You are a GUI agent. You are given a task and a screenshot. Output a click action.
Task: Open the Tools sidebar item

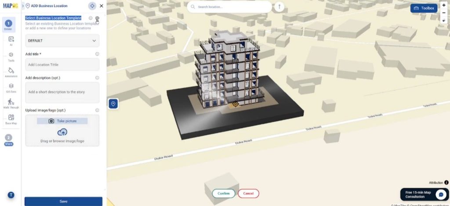[x=11, y=57]
